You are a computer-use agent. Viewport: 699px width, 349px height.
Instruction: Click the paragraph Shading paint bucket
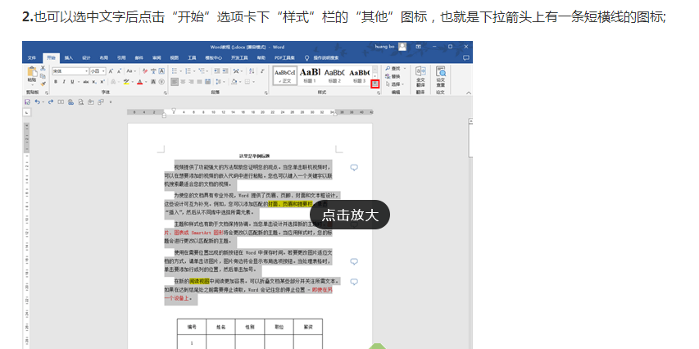coord(234,82)
